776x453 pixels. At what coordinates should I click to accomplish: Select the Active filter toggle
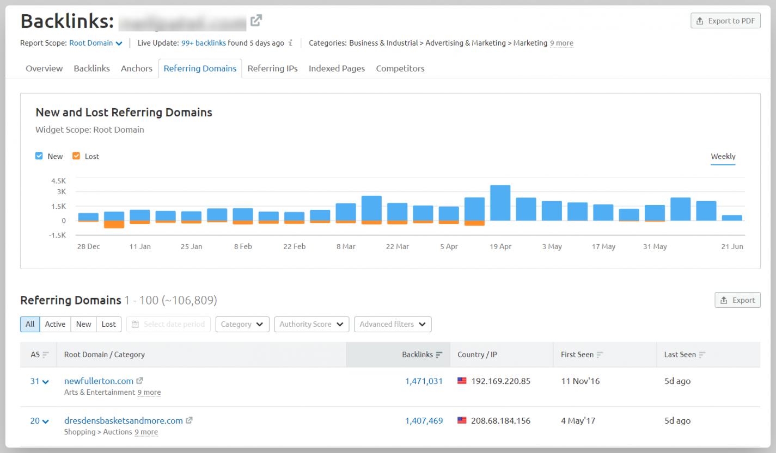(x=55, y=324)
